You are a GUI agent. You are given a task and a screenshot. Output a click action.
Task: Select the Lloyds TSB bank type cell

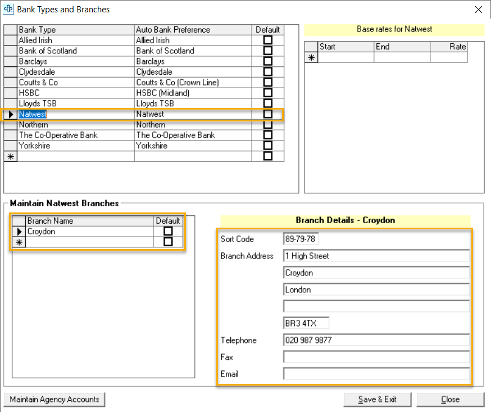[76, 103]
